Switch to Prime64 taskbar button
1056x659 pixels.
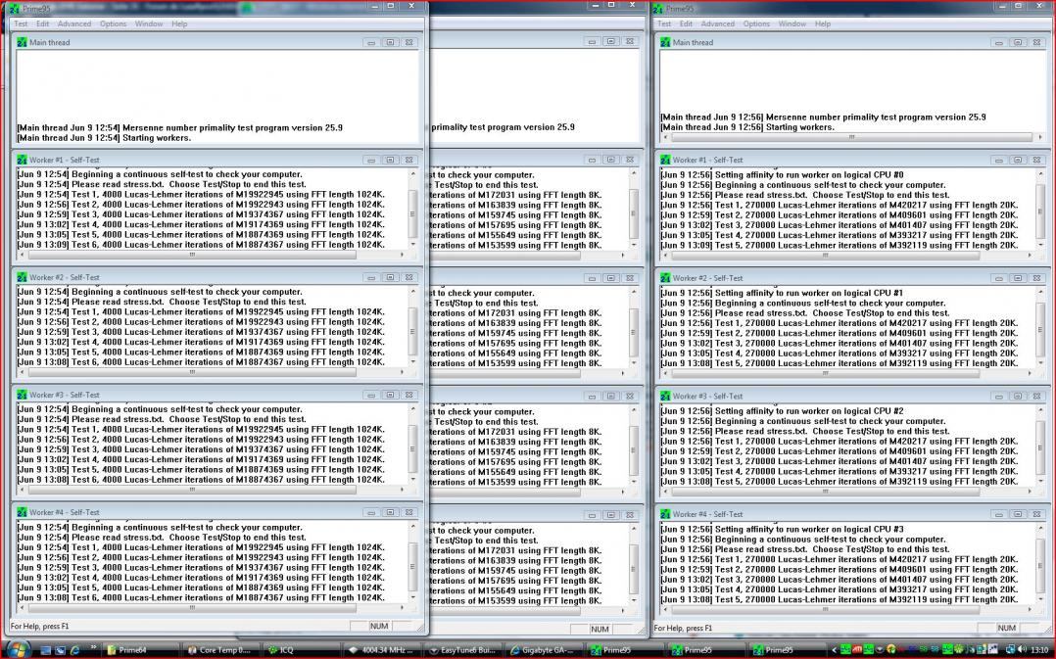[141, 650]
